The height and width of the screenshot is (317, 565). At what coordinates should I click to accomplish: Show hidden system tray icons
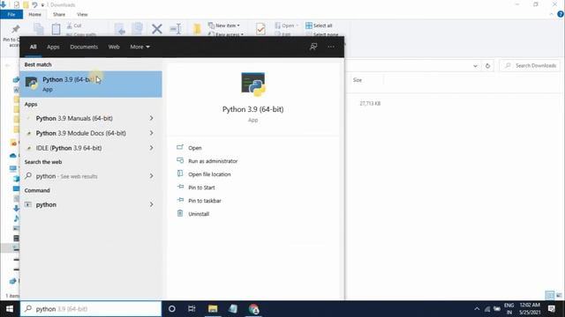(477, 309)
